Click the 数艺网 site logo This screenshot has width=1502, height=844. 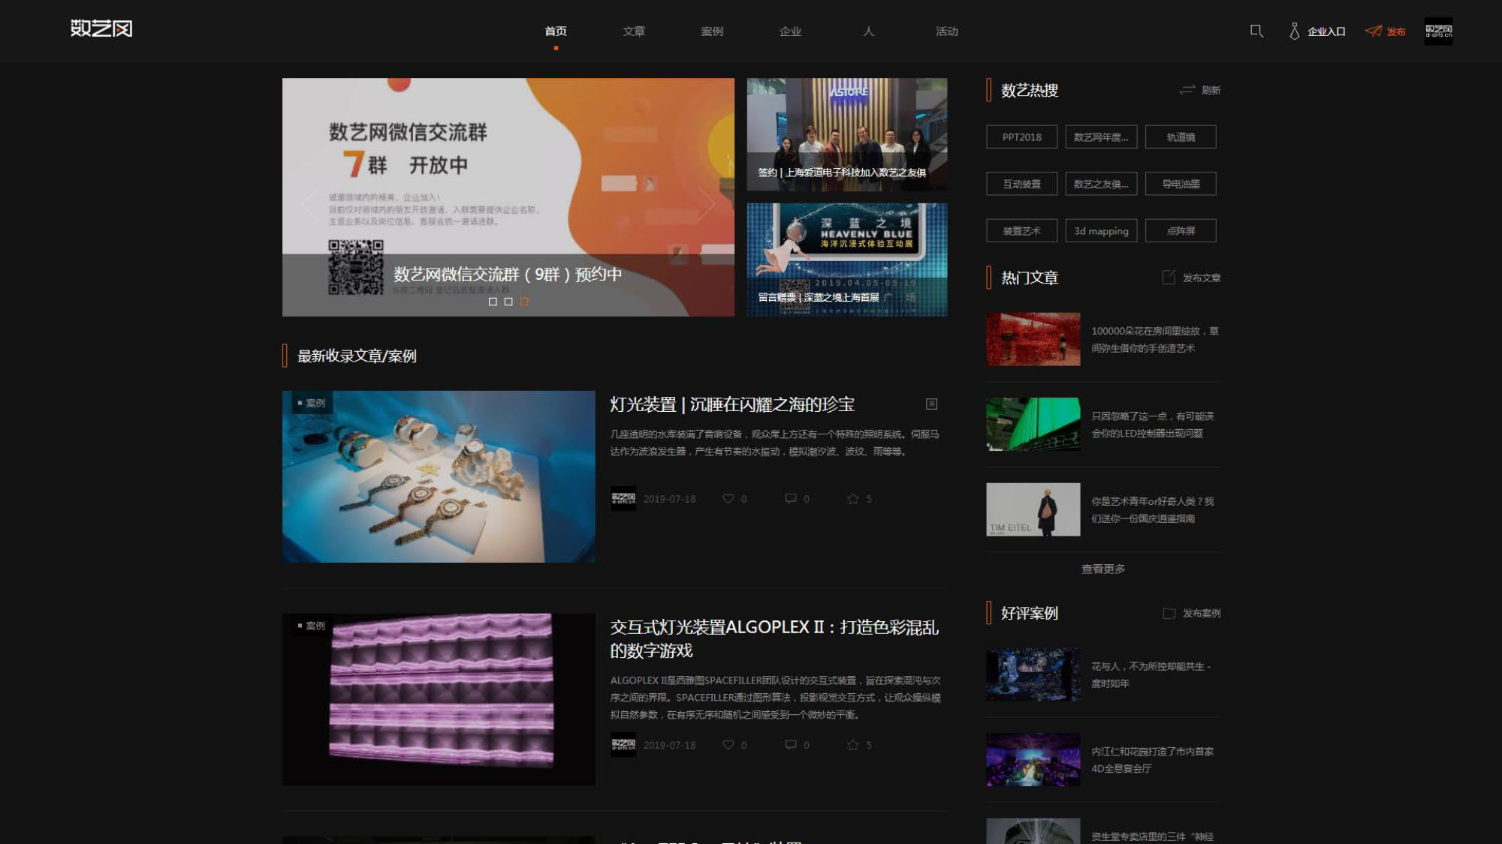[x=101, y=29]
